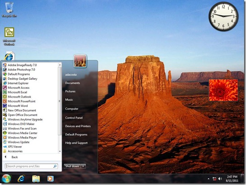Open the Recycle Bin desktop icon
Viewport: 246px width, 185px height.
click(x=9, y=9)
